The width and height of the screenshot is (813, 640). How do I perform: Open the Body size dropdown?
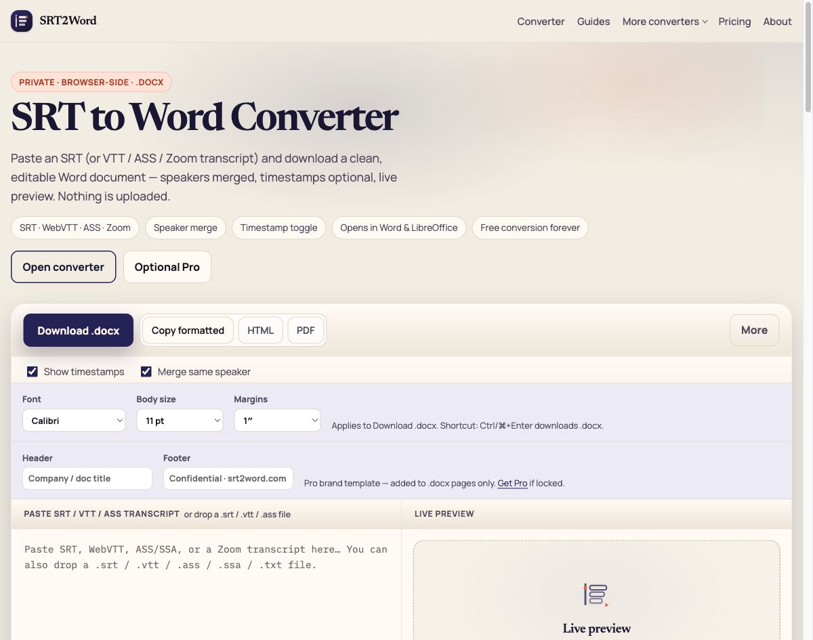coord(180,421)
